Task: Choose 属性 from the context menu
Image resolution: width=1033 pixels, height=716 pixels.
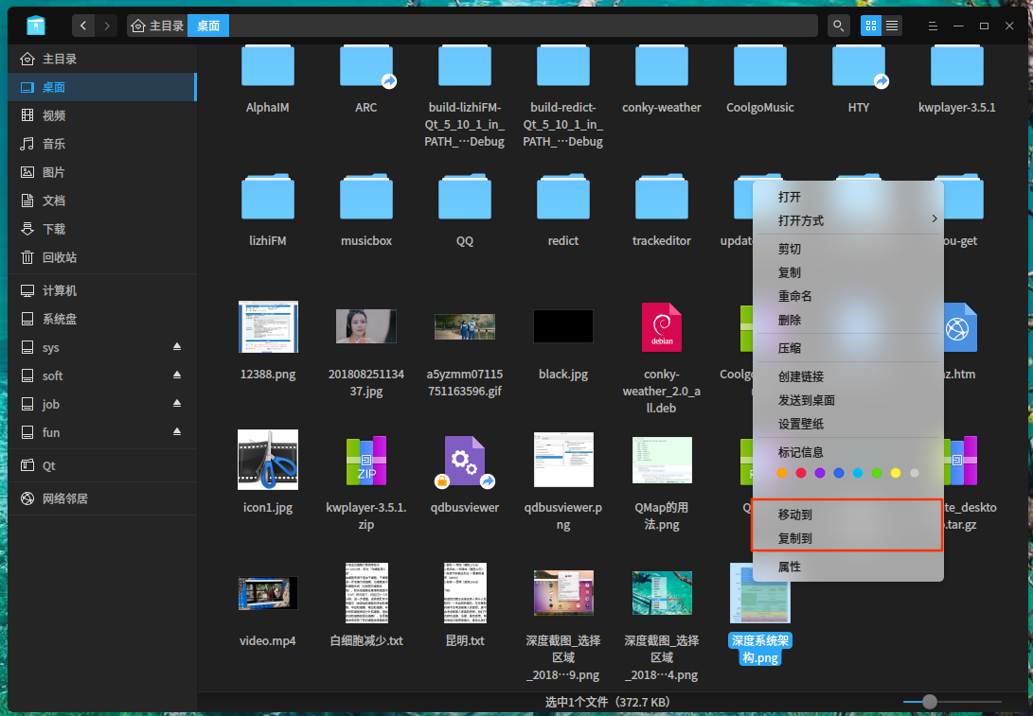Action: point(790,567)
